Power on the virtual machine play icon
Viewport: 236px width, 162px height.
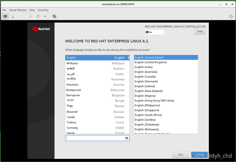(x=23, y=16)
